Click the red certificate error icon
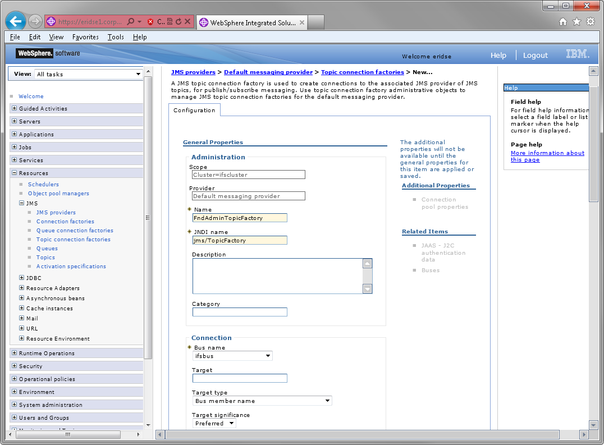The width and height of the screenshot is (604, 445). (x=150, y=21)
